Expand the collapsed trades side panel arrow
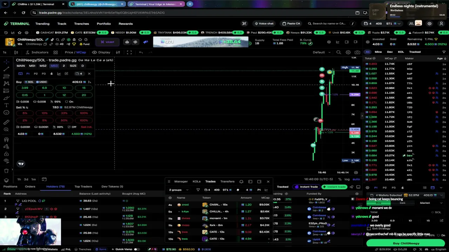Viewport: 449px width, 252px height. [362, 115]
